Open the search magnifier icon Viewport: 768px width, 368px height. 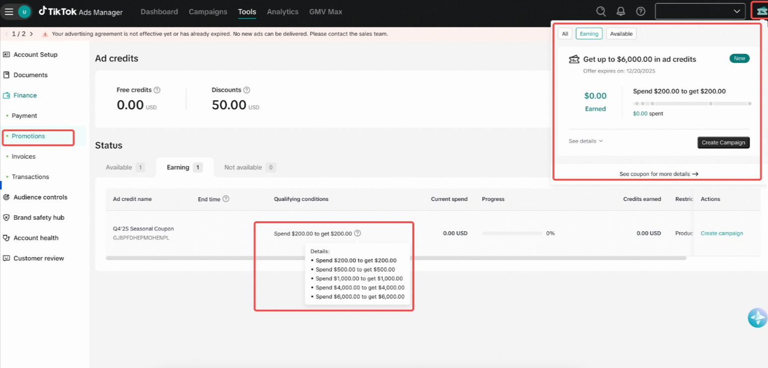[x=601, y=11]
